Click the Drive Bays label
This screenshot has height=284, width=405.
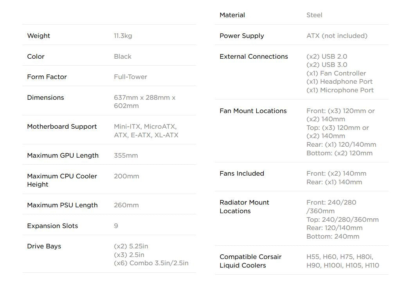pos(44,246)
